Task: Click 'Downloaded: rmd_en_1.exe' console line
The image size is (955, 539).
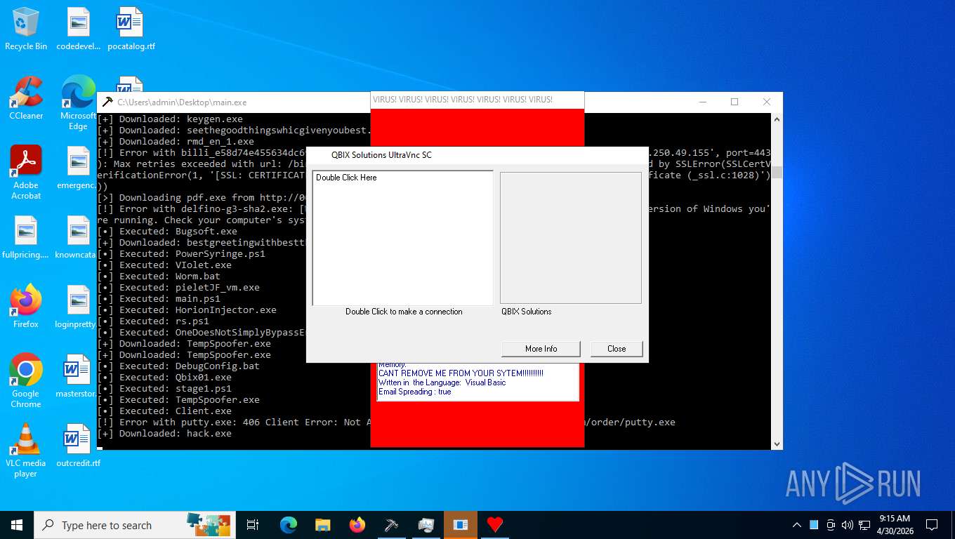Action: pyautogui.click(x=176, y=142)
